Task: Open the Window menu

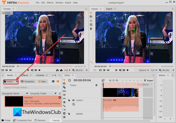Action: pos(59,3)
